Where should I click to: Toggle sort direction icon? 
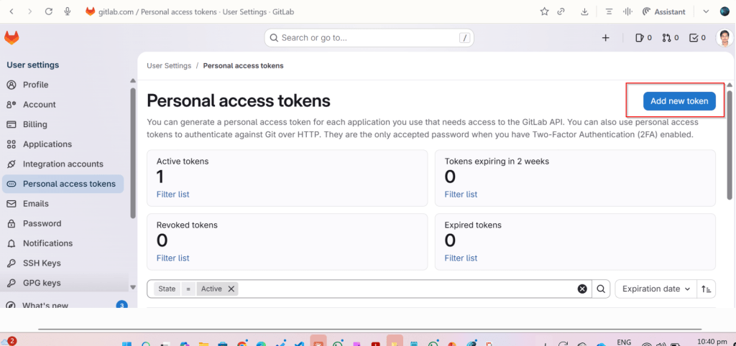point(707,289)
